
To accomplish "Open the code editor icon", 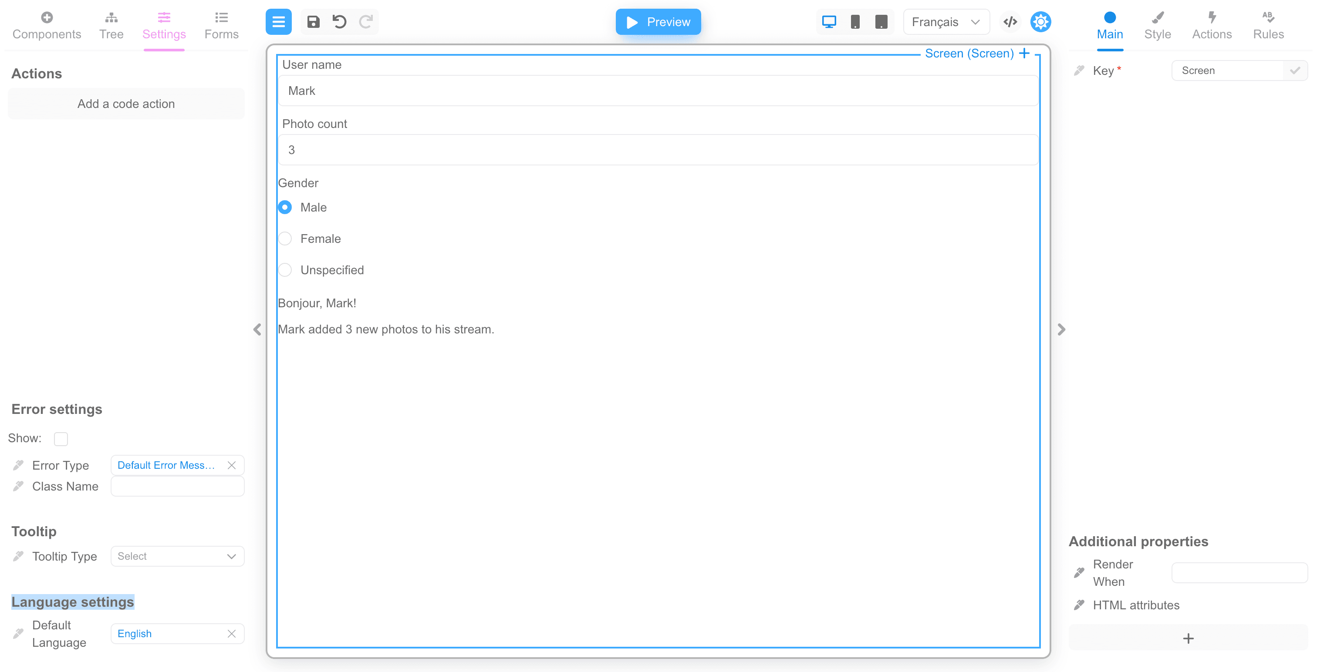I will pos(1010,22).
